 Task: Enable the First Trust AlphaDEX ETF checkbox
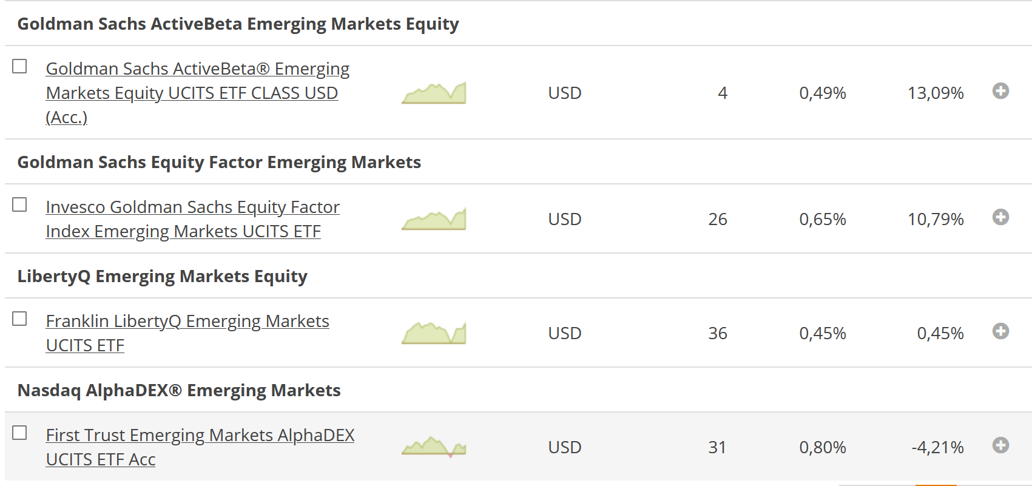[20, 433]
